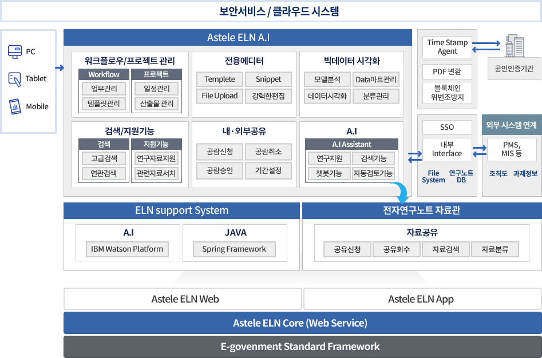Click the Spring Framework box
The height and width of the screenshot is (358, 542).
tap(234, 249)
